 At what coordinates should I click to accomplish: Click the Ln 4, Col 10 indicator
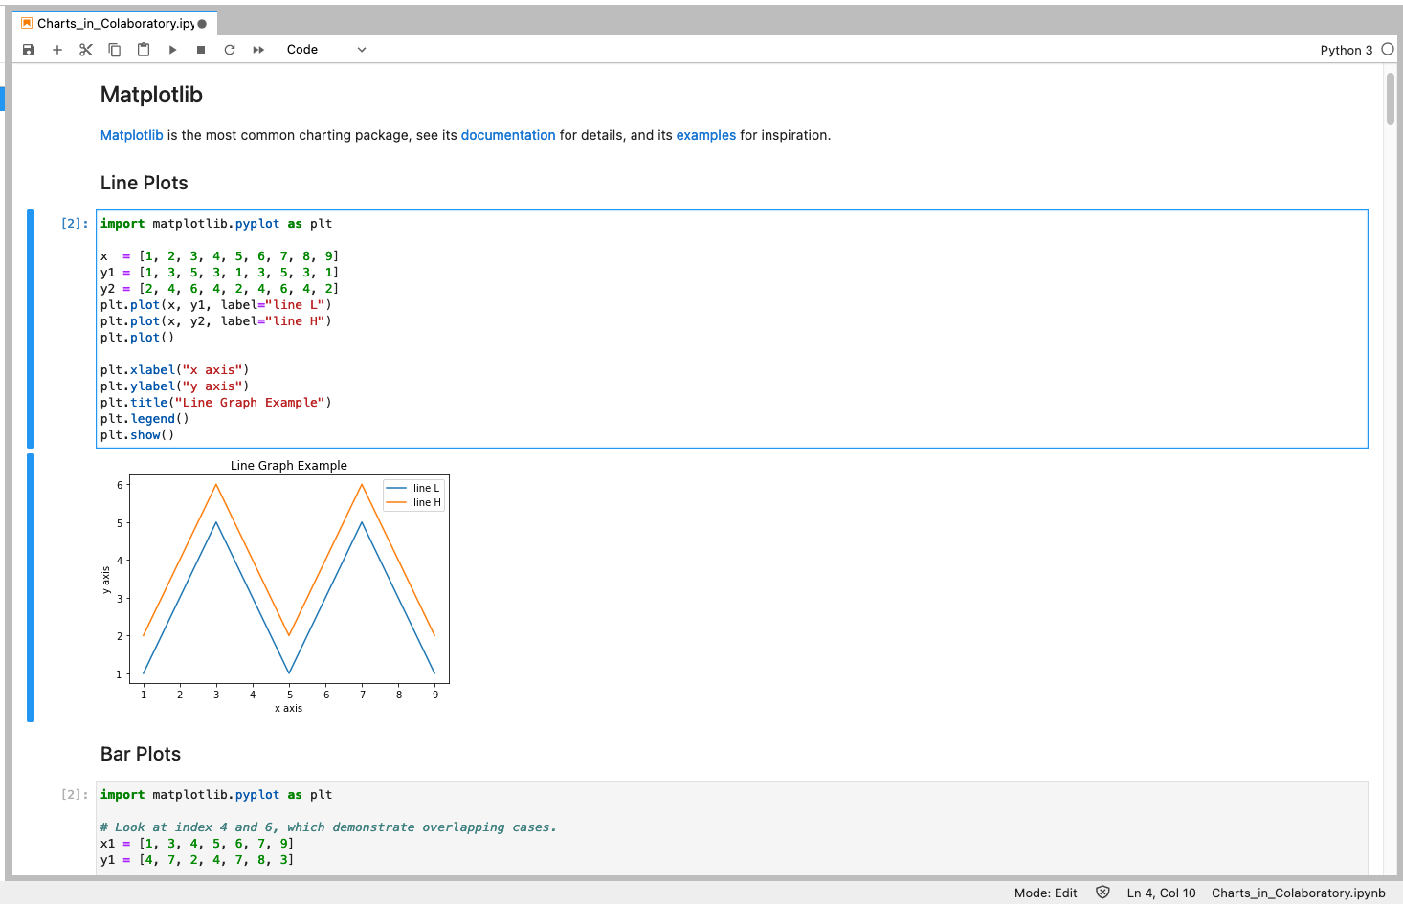[1161, 892]
